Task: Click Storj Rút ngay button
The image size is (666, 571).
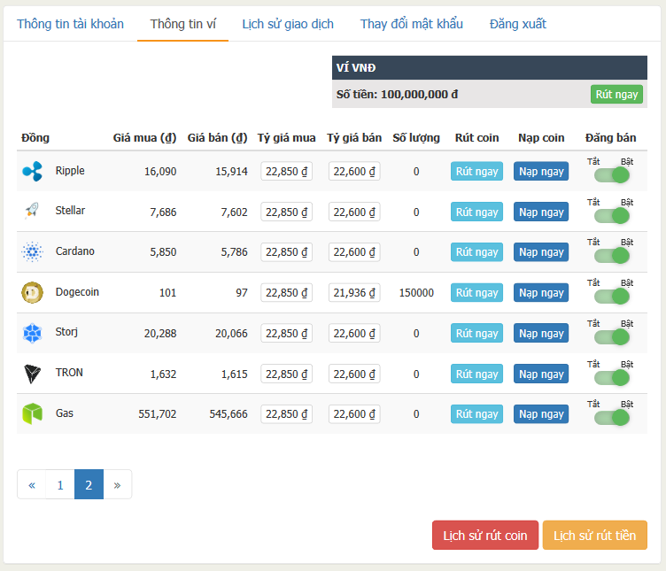Action: tap(476, 333)
